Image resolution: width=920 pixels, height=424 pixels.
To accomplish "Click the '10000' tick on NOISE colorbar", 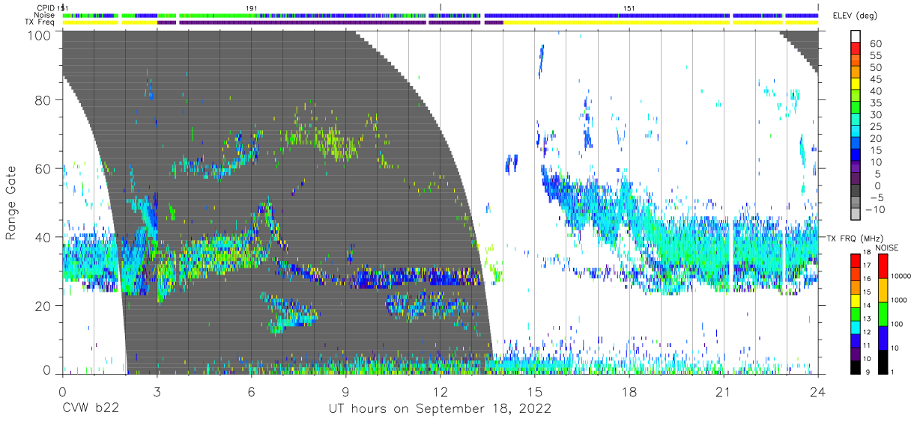I will pos(902,277).
